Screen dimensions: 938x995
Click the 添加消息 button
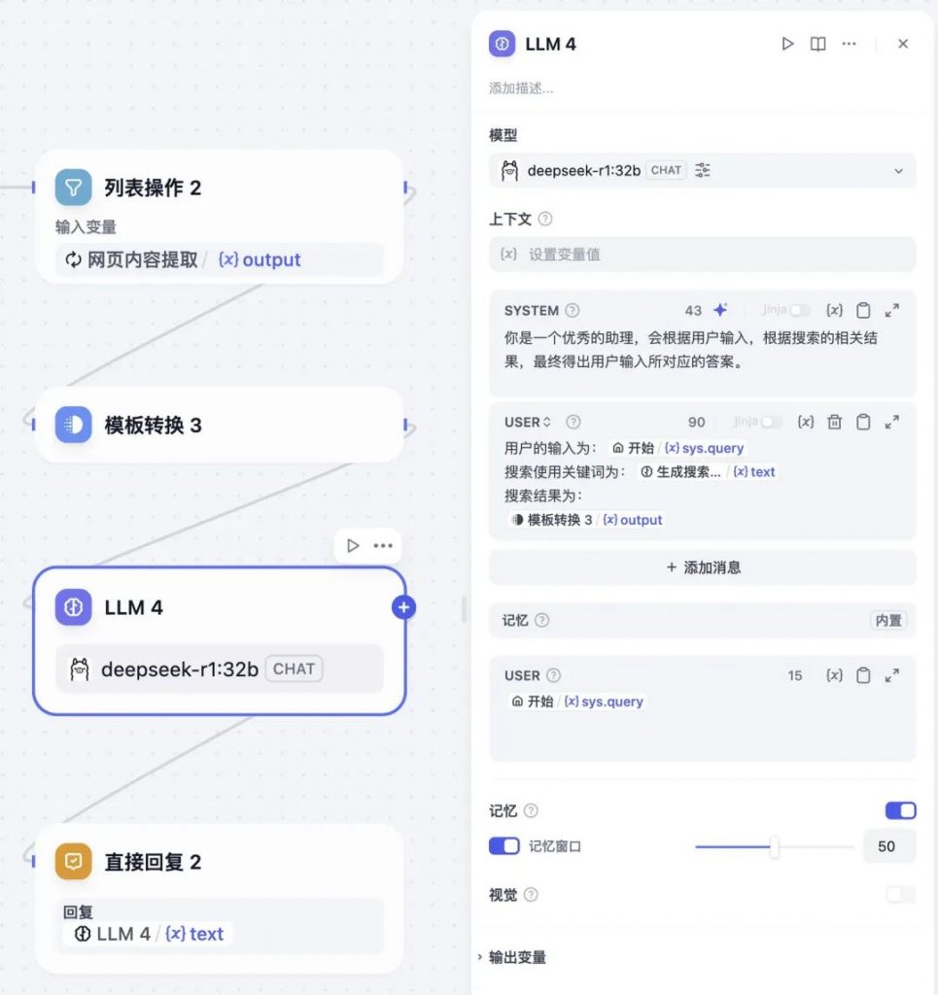click(x=702, y=567)
